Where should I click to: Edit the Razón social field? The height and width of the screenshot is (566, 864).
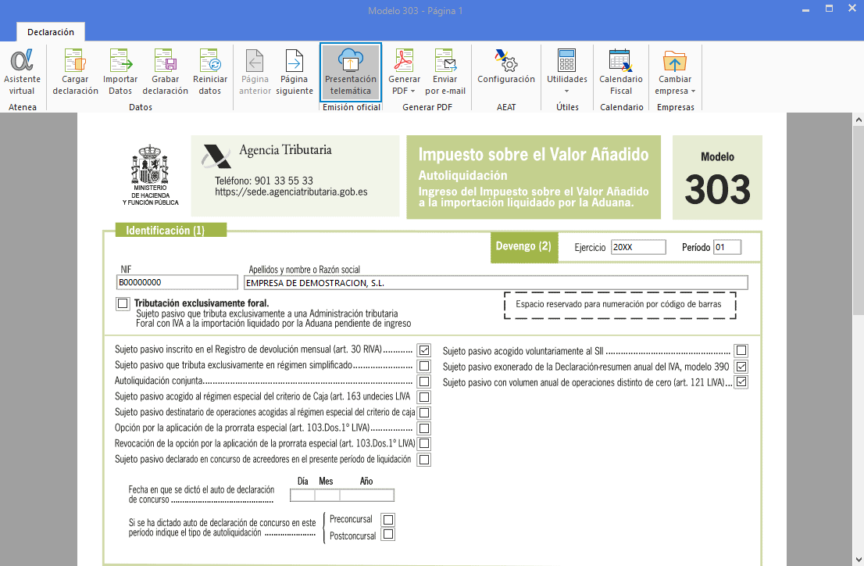pyautogui.click(x=496, y=283)
